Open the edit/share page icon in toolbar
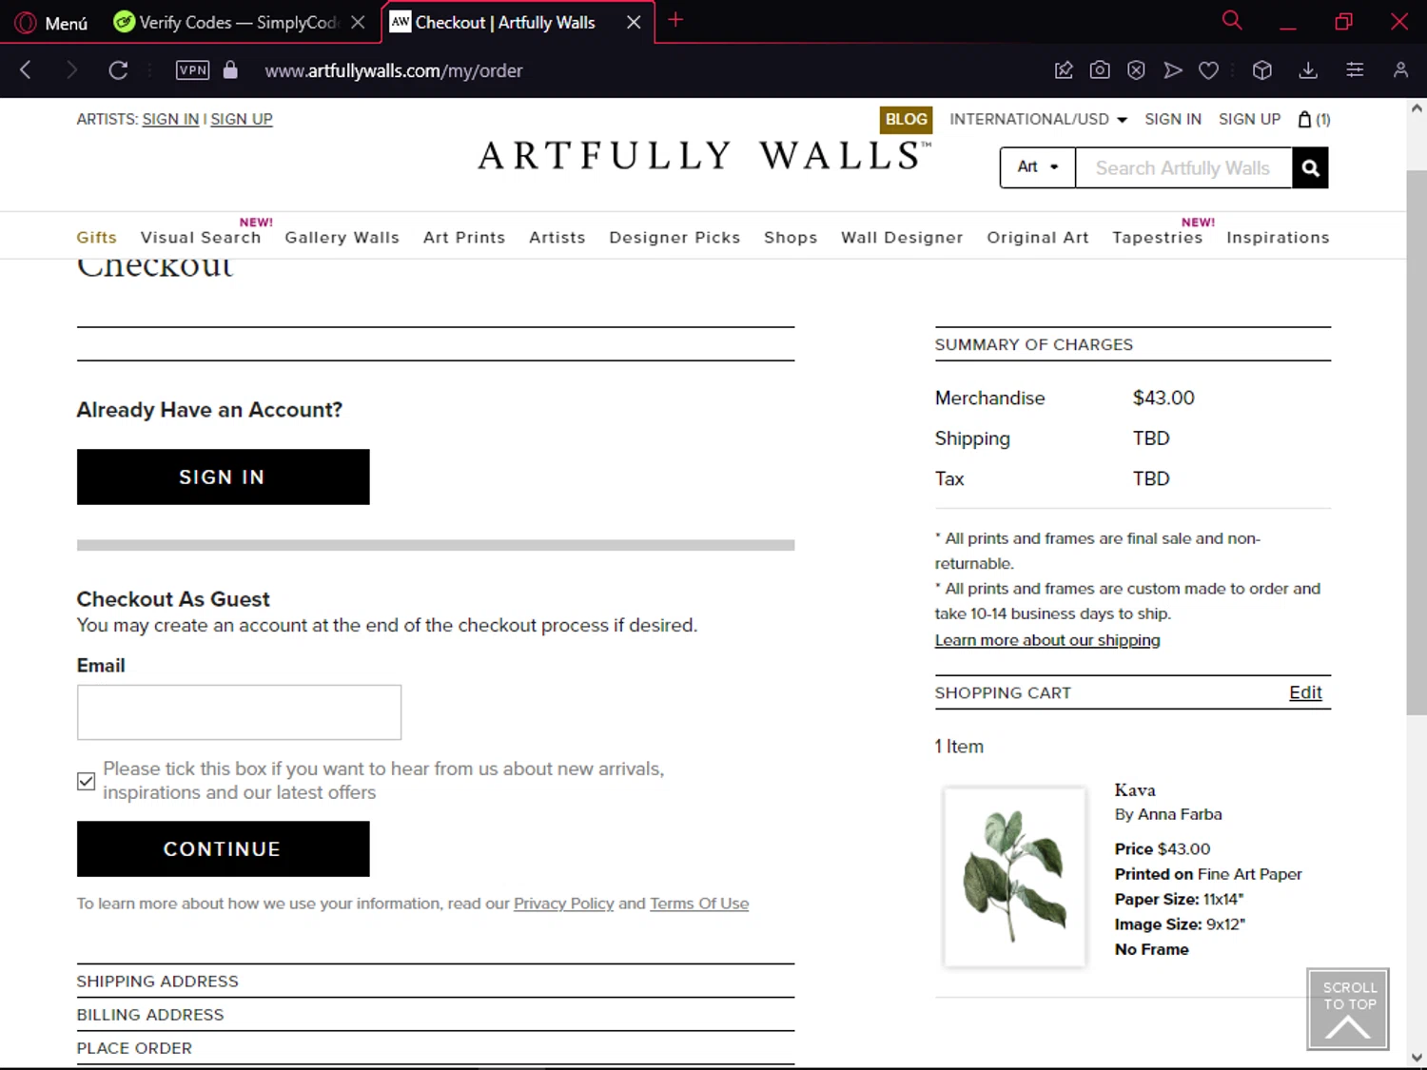Viewport: 1427px width, 1070px height. (1064, 69)
